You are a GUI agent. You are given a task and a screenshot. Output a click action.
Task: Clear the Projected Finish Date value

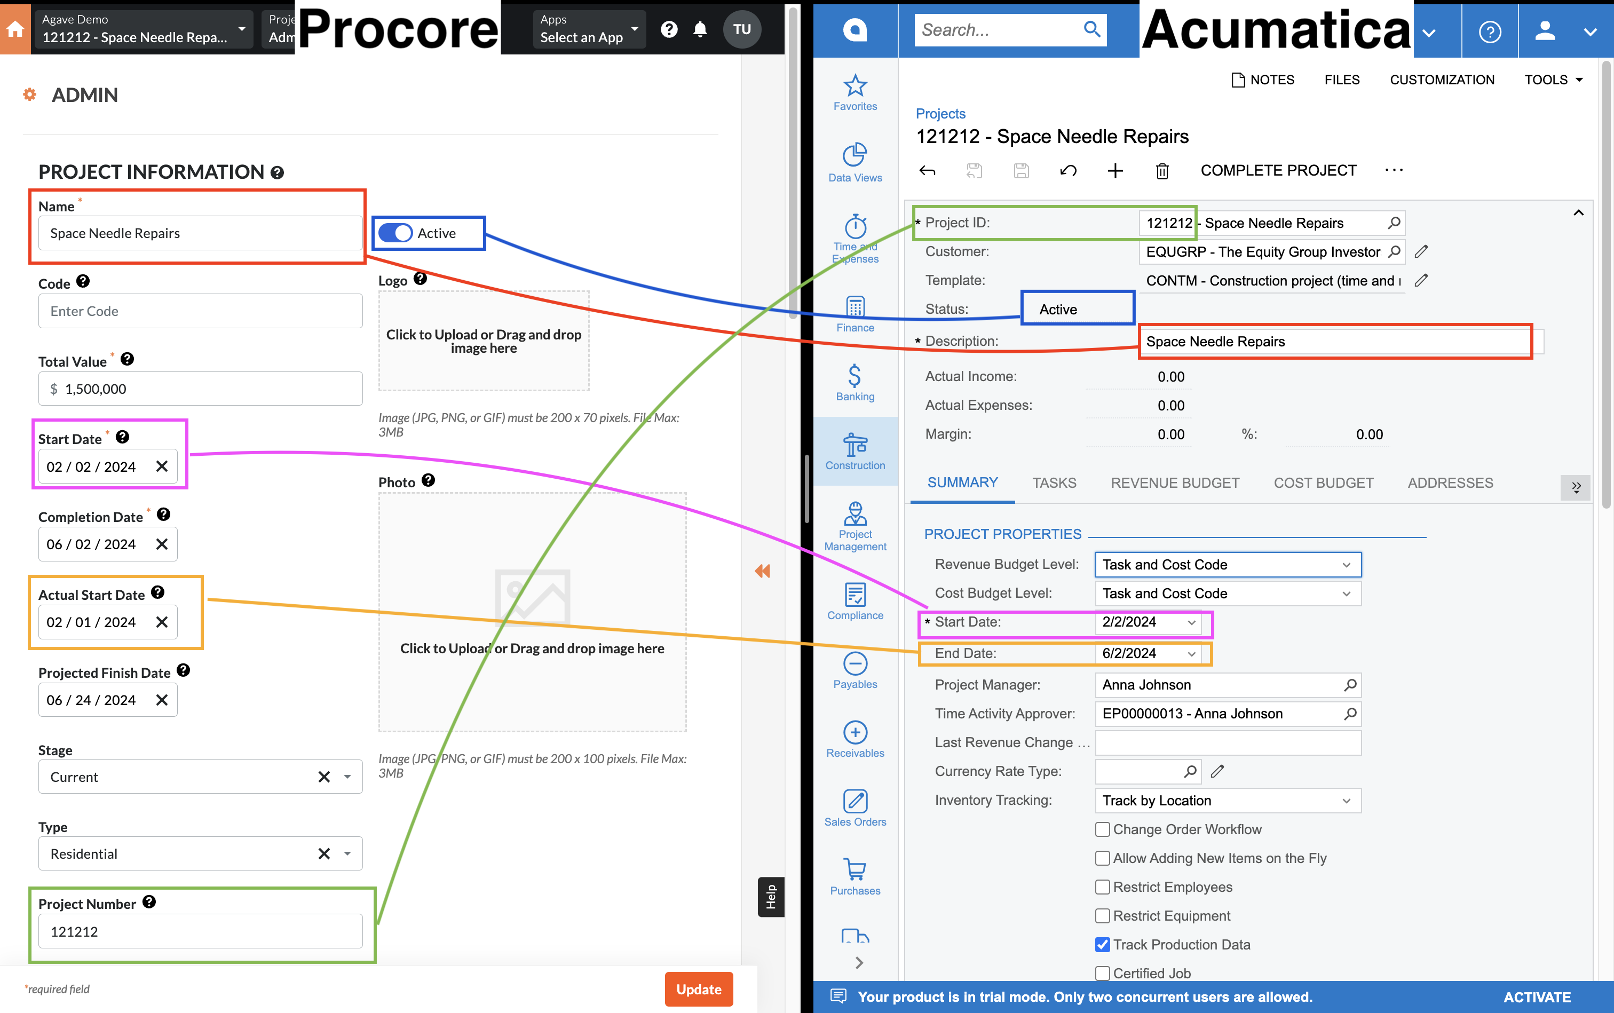point(162,700)
